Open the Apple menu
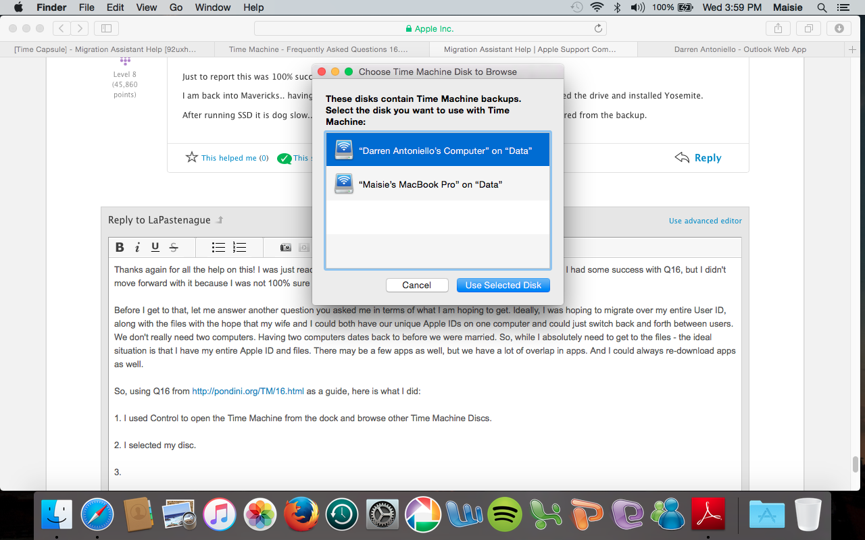 (x=18, y=7)
